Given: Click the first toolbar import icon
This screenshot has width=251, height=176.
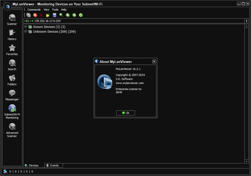Looking at the screenshot, I should click(29, 15).
